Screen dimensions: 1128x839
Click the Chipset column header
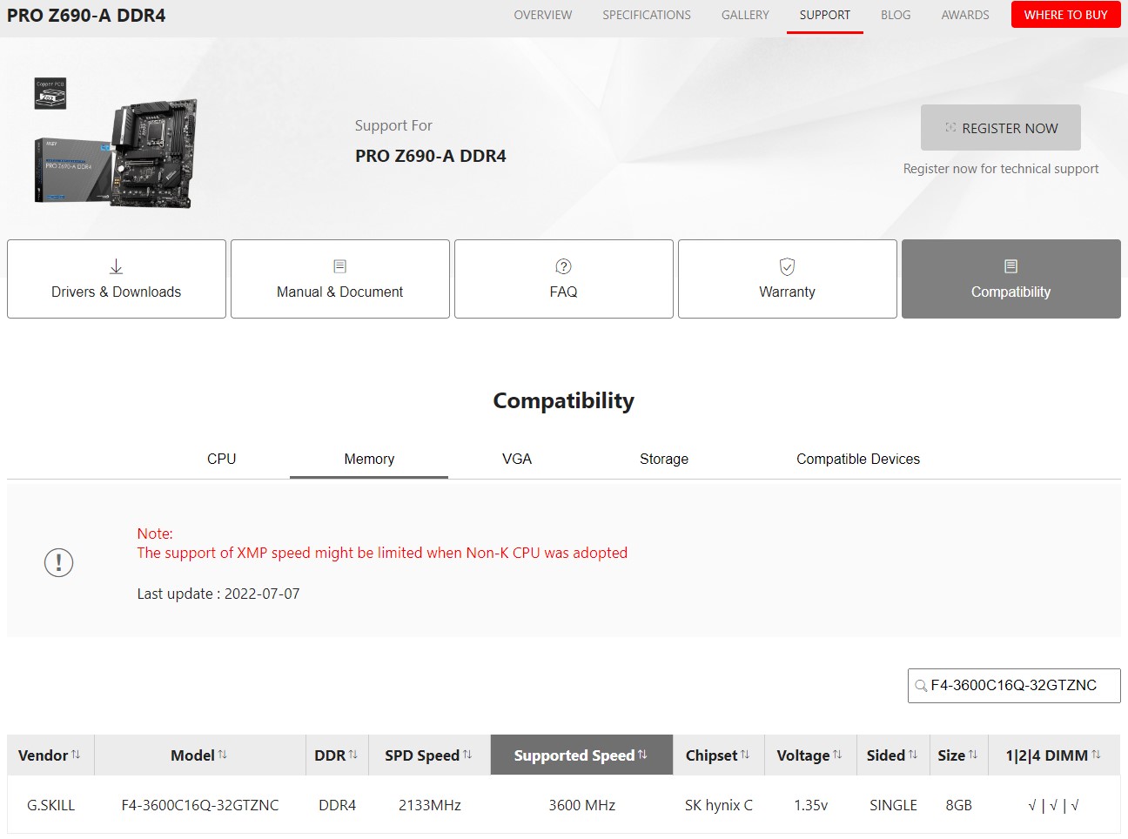point(719,755)
